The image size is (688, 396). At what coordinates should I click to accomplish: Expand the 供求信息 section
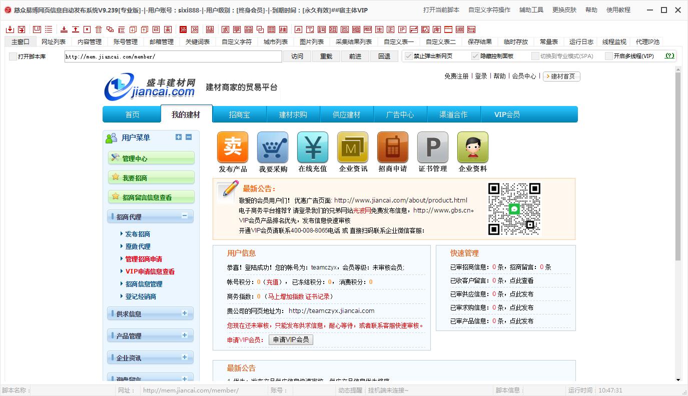point(185,313)
